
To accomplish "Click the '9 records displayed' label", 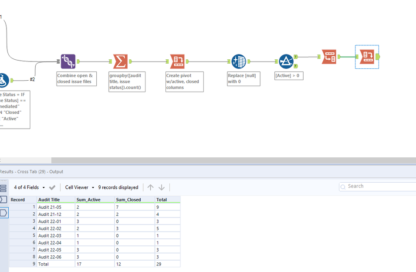I will (118, 187).
